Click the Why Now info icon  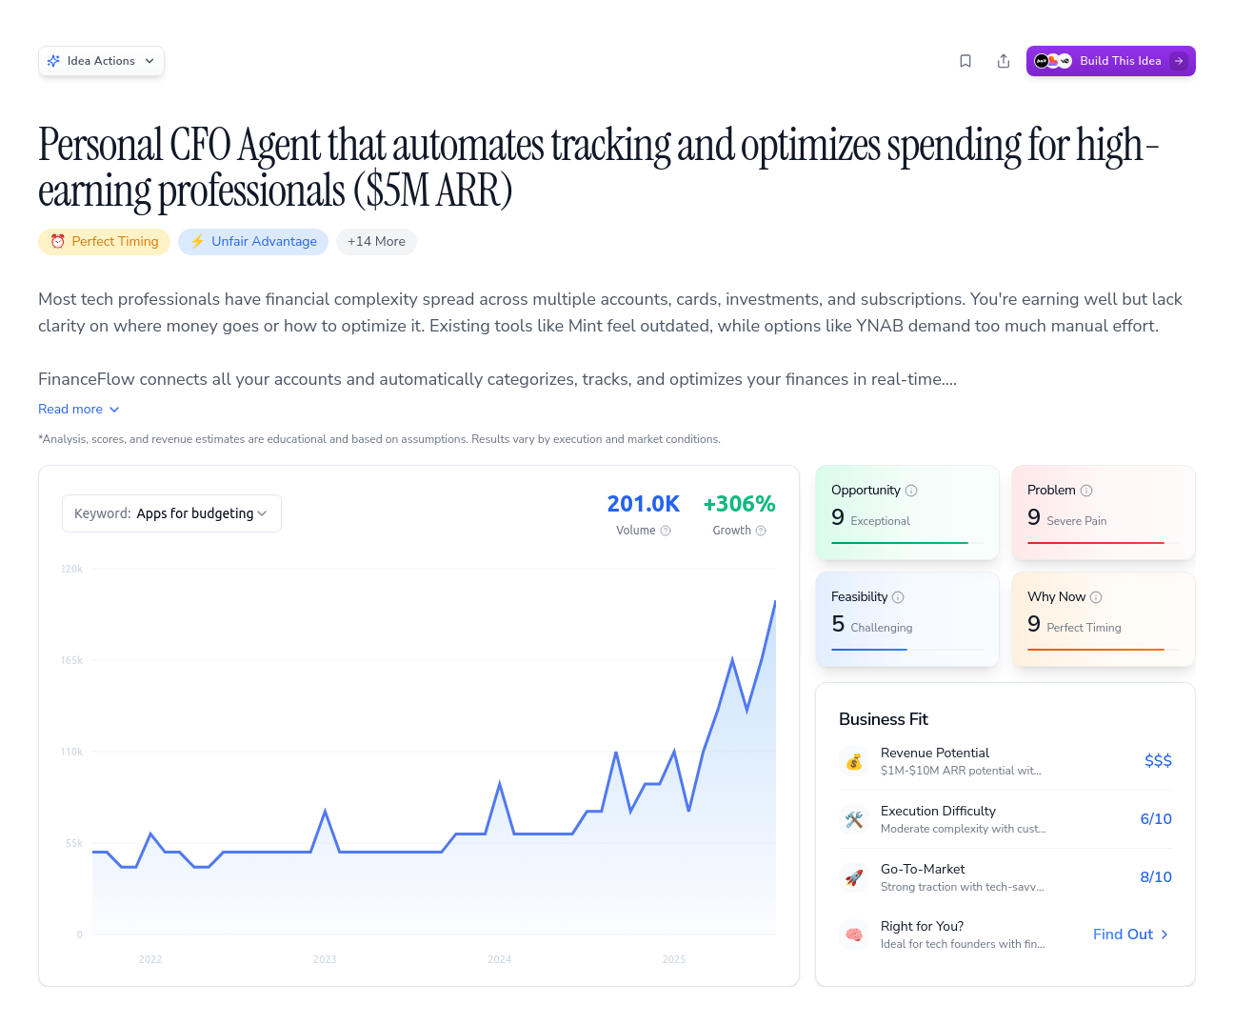(1096, 597)
